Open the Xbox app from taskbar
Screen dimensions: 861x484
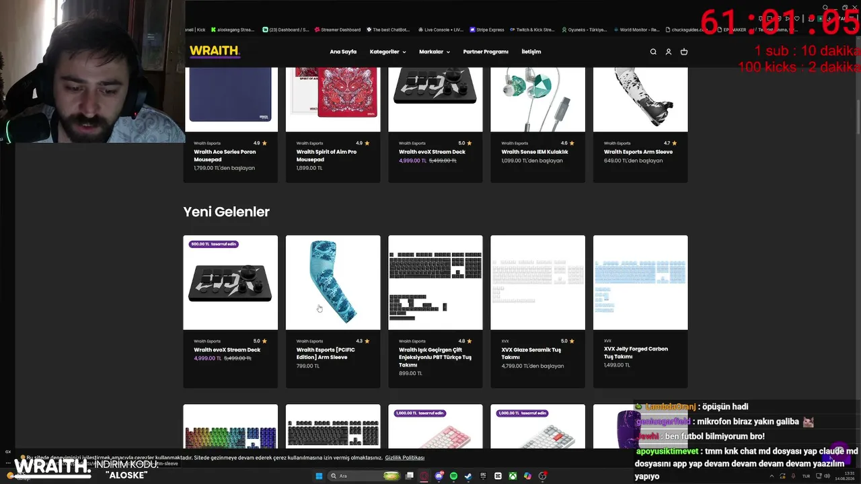click(513, 476)
